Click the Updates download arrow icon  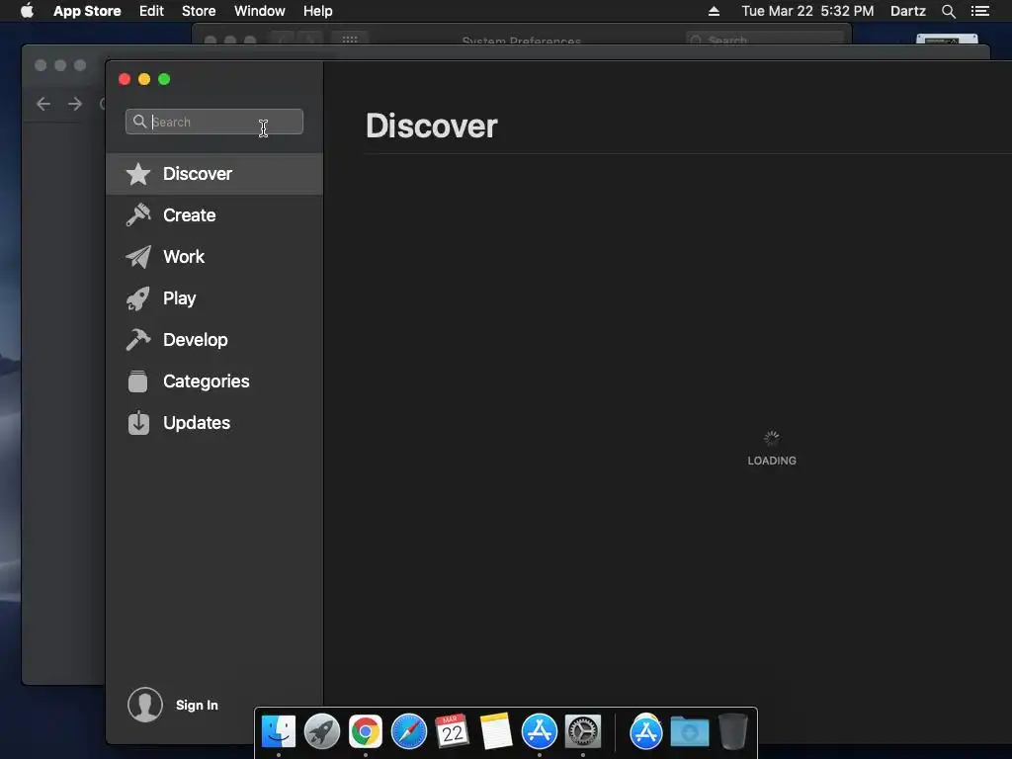[x=138, y=423]
